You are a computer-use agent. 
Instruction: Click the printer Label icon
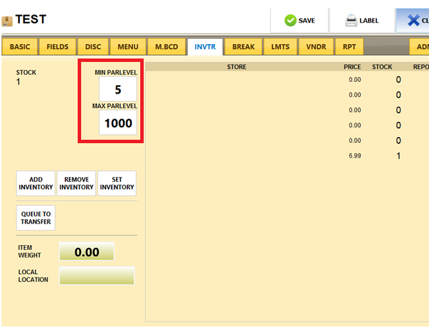click(x=351, y=20)
